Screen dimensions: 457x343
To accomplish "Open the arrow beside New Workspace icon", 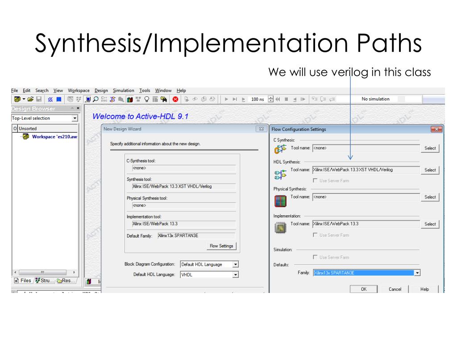I will pos(24,99).
